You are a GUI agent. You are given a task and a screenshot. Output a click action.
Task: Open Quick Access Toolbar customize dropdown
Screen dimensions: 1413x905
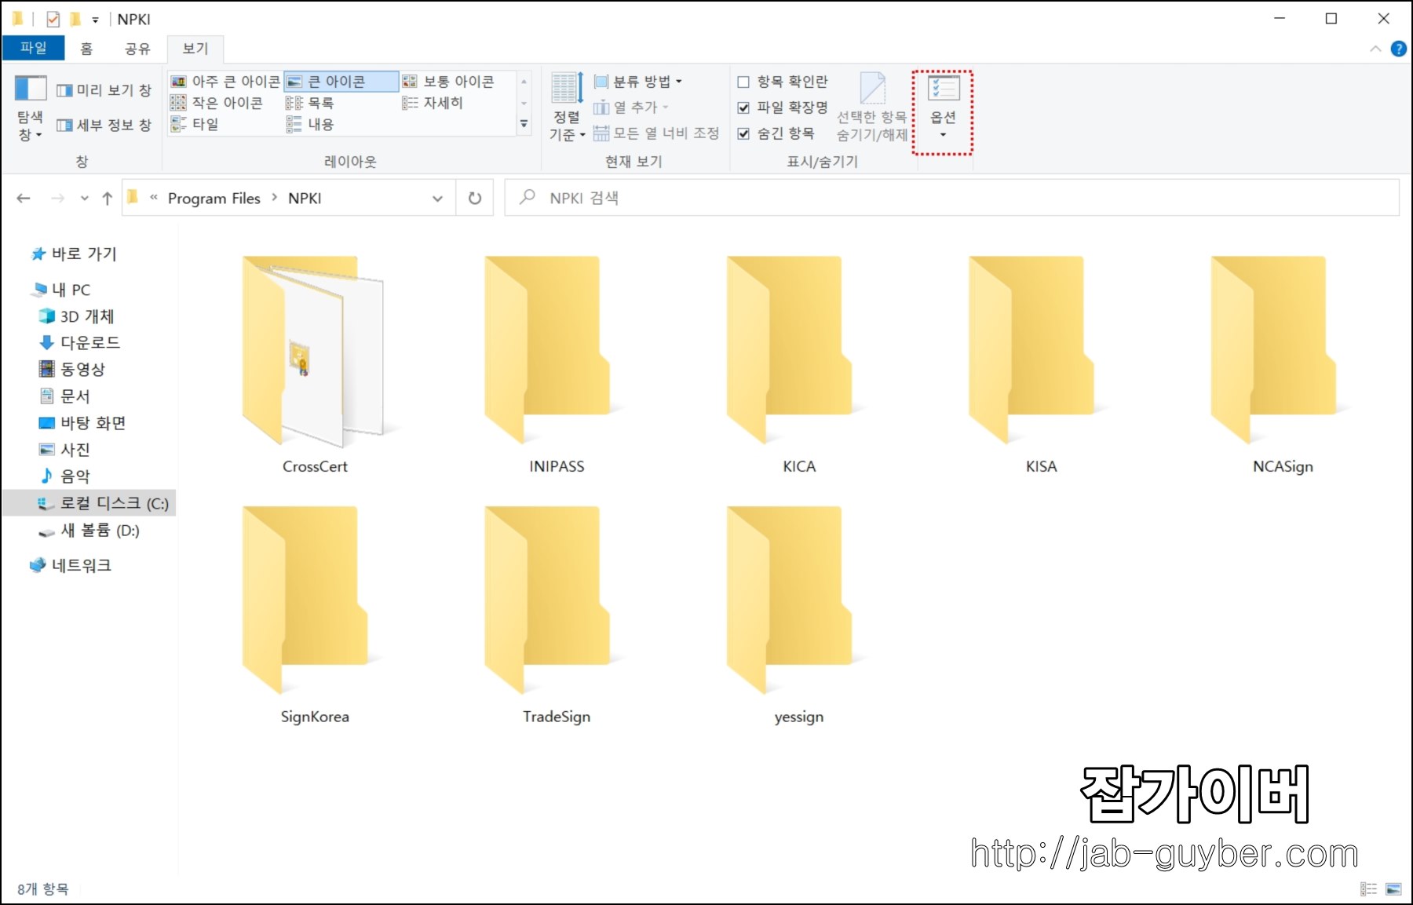coord(95,20)
